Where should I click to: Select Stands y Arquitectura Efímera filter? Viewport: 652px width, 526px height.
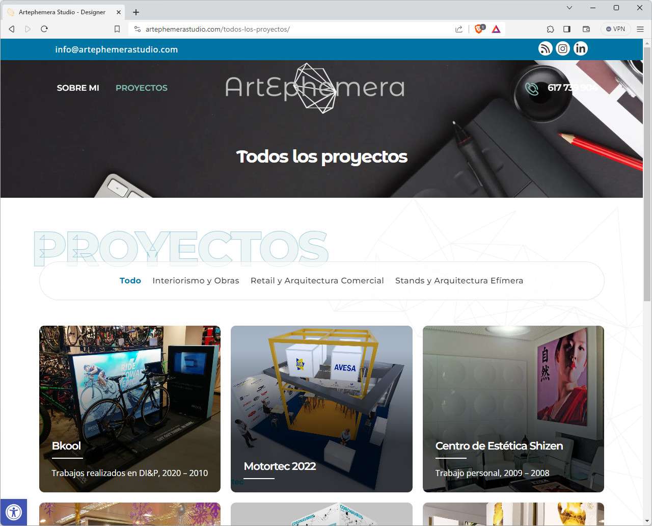pos(459,280)
